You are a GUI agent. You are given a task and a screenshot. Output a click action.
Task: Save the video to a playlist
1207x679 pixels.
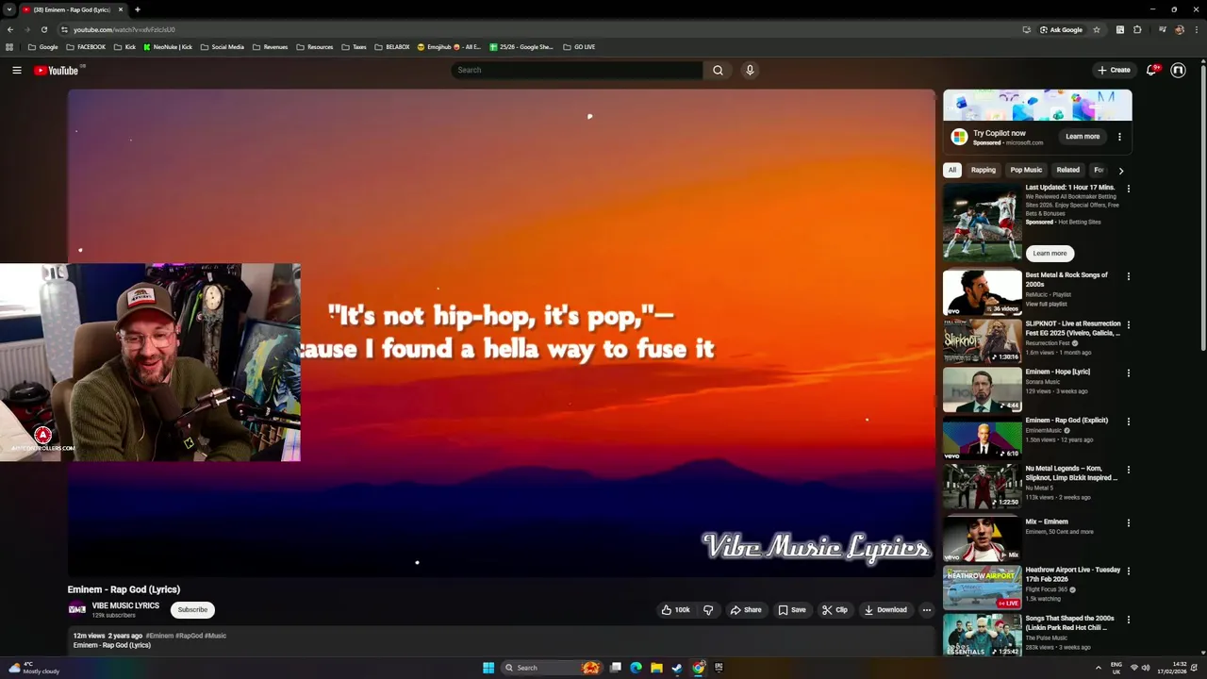pos(792,610)
